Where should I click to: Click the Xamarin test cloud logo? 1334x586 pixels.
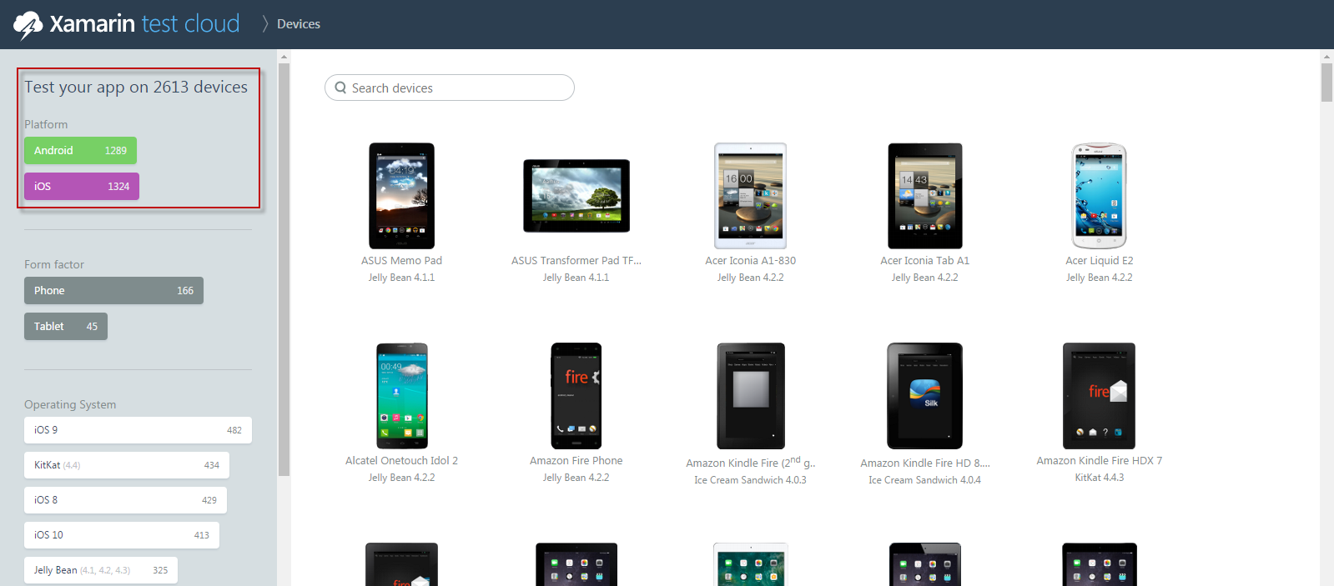(127, 24)
